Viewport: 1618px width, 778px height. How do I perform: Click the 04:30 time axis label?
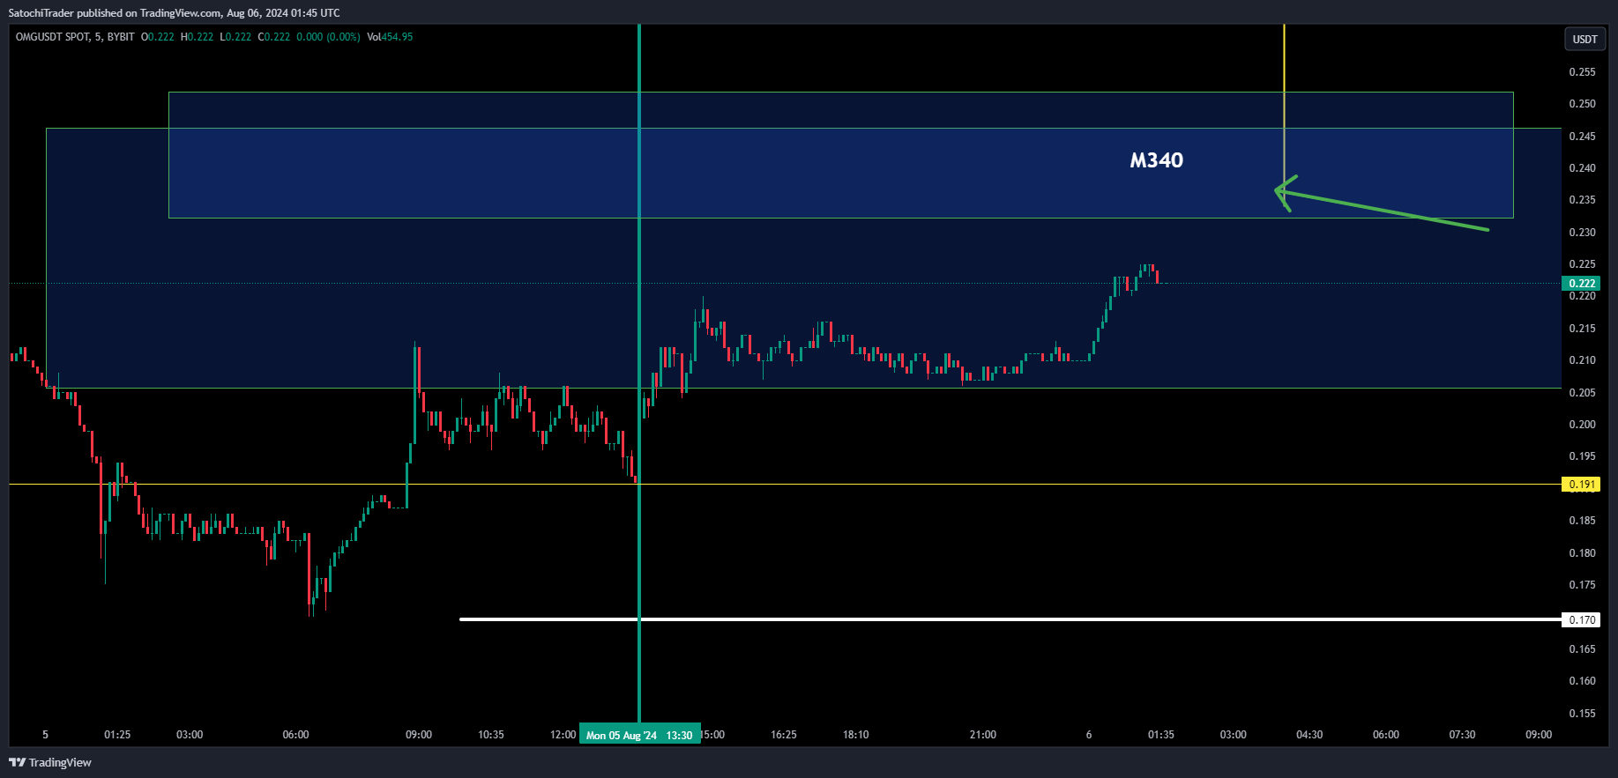tap(1309, 735)
